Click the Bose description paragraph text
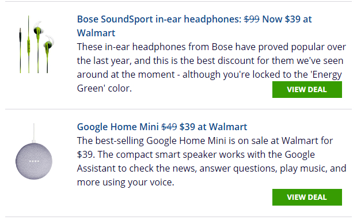This screenshot has width=357, height=220. pos(211,67)
